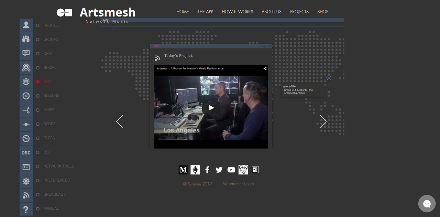Image resolution: width=440 pixels, height=217 pixels.
Task: Go to previous slide with left arrow
Action: click(x=119, y=122)
